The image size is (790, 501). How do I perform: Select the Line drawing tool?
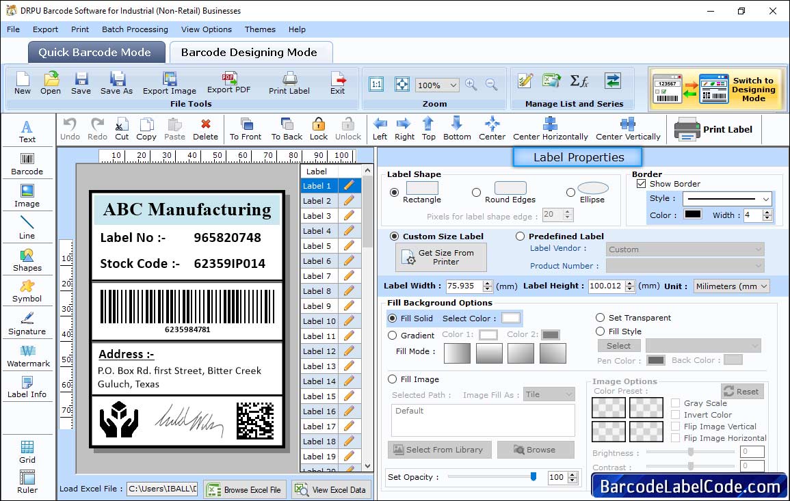(x=27, y=228)
